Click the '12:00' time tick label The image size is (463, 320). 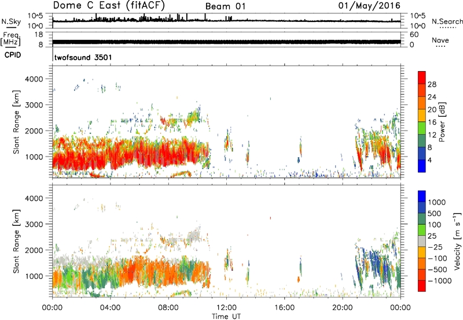[x=226, y=308]
